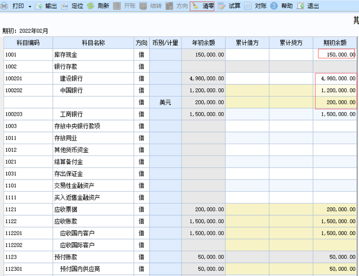Select account code 1122 cell
The width and height of the screenshot is (359, 276).
28,222
